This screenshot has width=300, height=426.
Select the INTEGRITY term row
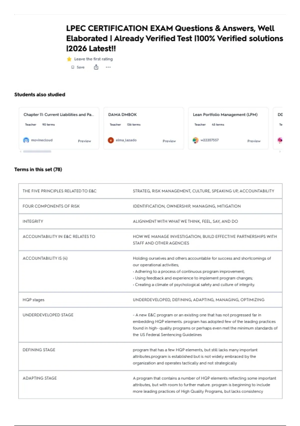coord(150,221)
